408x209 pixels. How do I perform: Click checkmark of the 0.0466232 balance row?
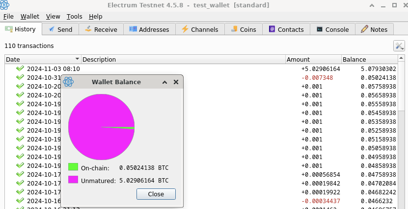[20, 201]
